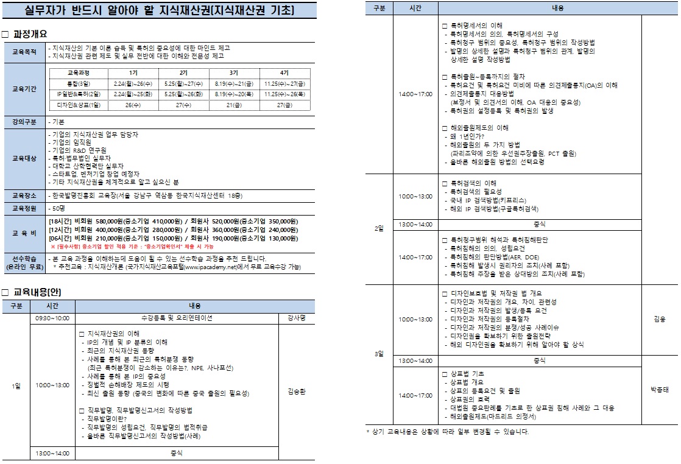Tick the 특허명세서의 이해 square
The image size is (681, 464).
click(444, 26)
